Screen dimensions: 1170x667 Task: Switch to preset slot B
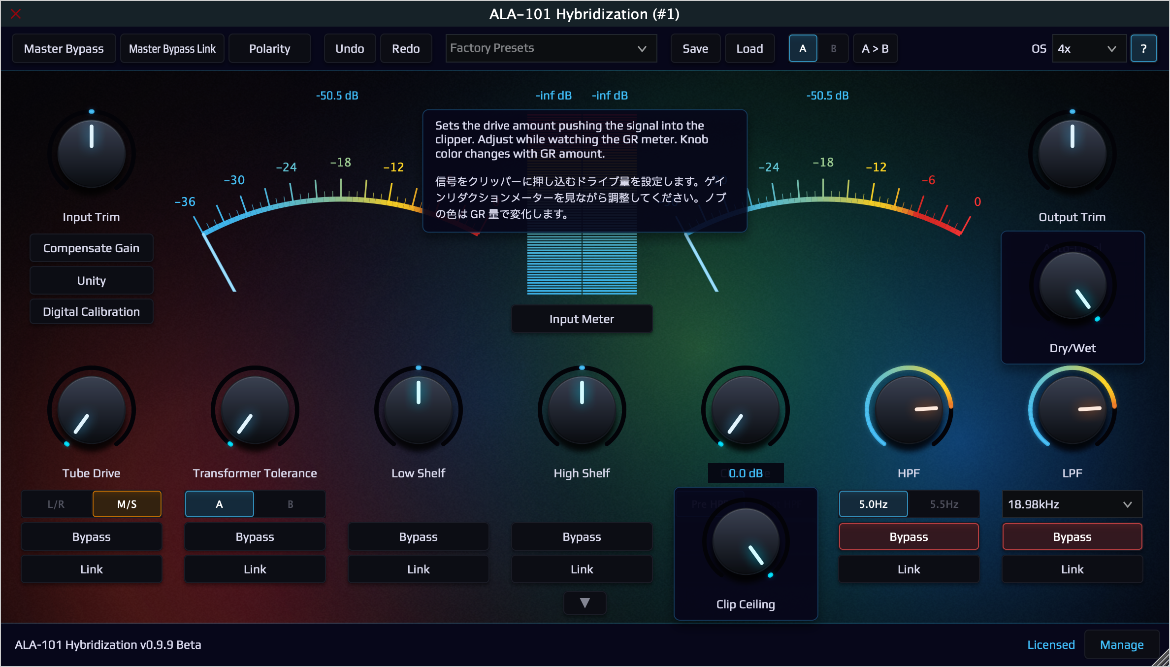tap(833, 48)
